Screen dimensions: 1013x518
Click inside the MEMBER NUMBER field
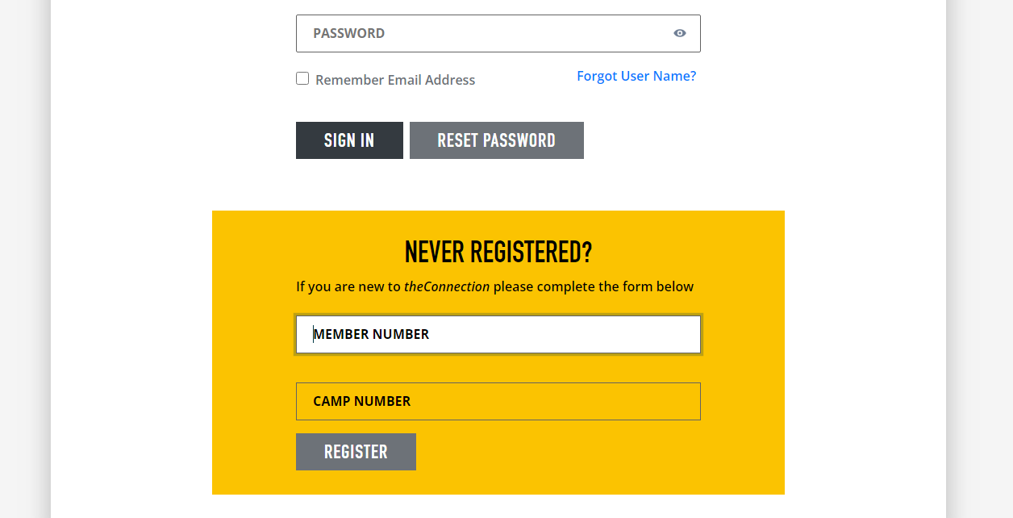click(x=498, y=334)
